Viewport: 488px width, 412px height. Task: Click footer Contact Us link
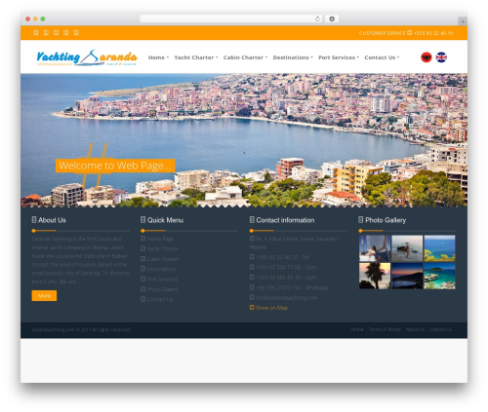tap(440, 329)
